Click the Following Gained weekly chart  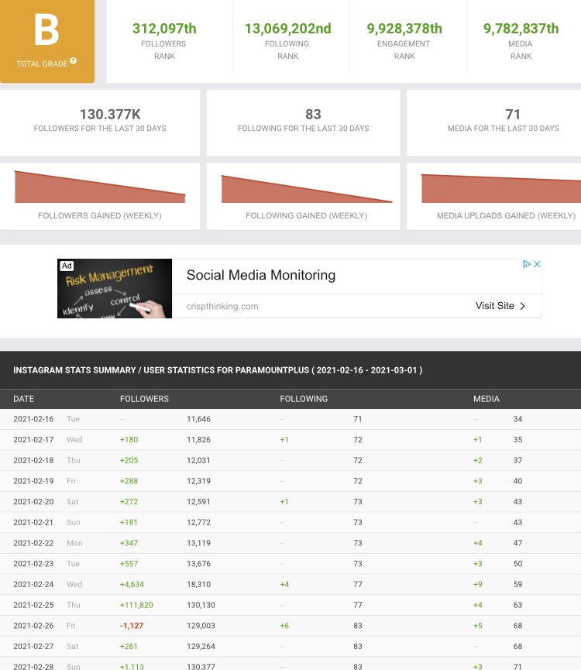point(307,189)
